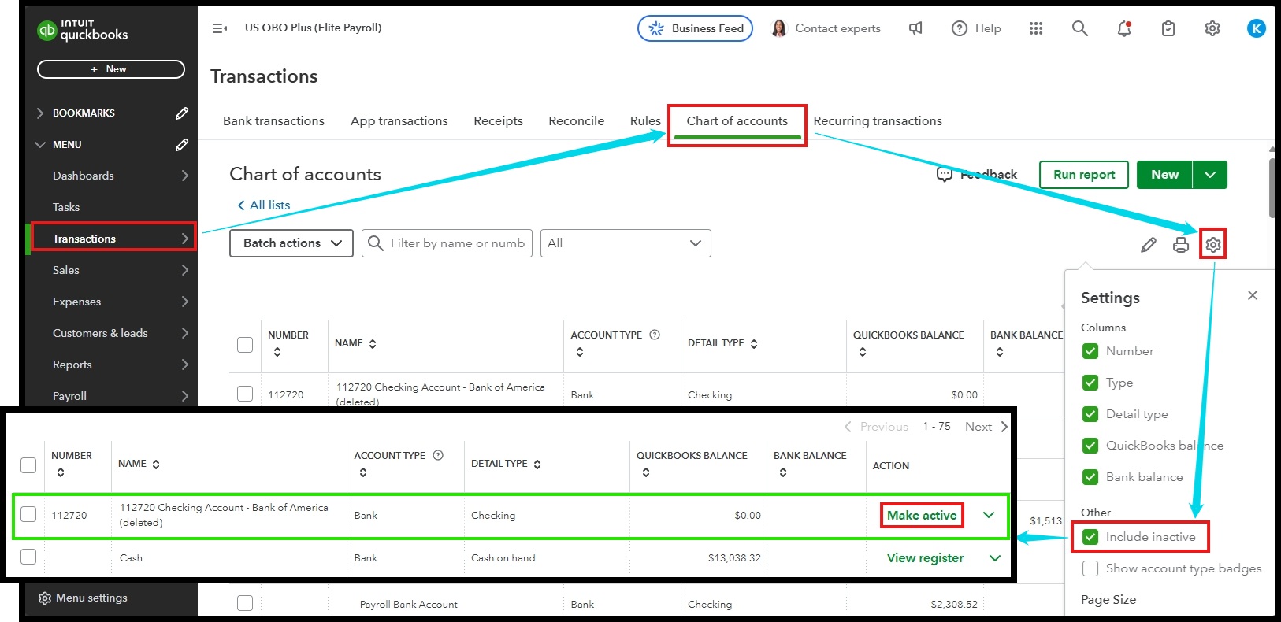Expand the Sales submenu arrow
This screenshot has height=622, width=1281.
tap(184, 270)
